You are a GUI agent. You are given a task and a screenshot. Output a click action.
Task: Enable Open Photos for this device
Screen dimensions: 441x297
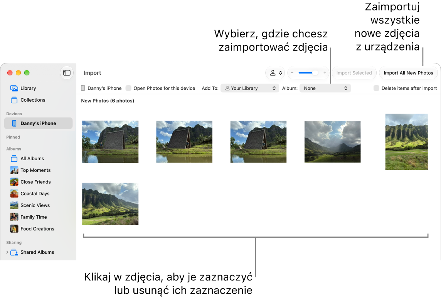point(128,88)
